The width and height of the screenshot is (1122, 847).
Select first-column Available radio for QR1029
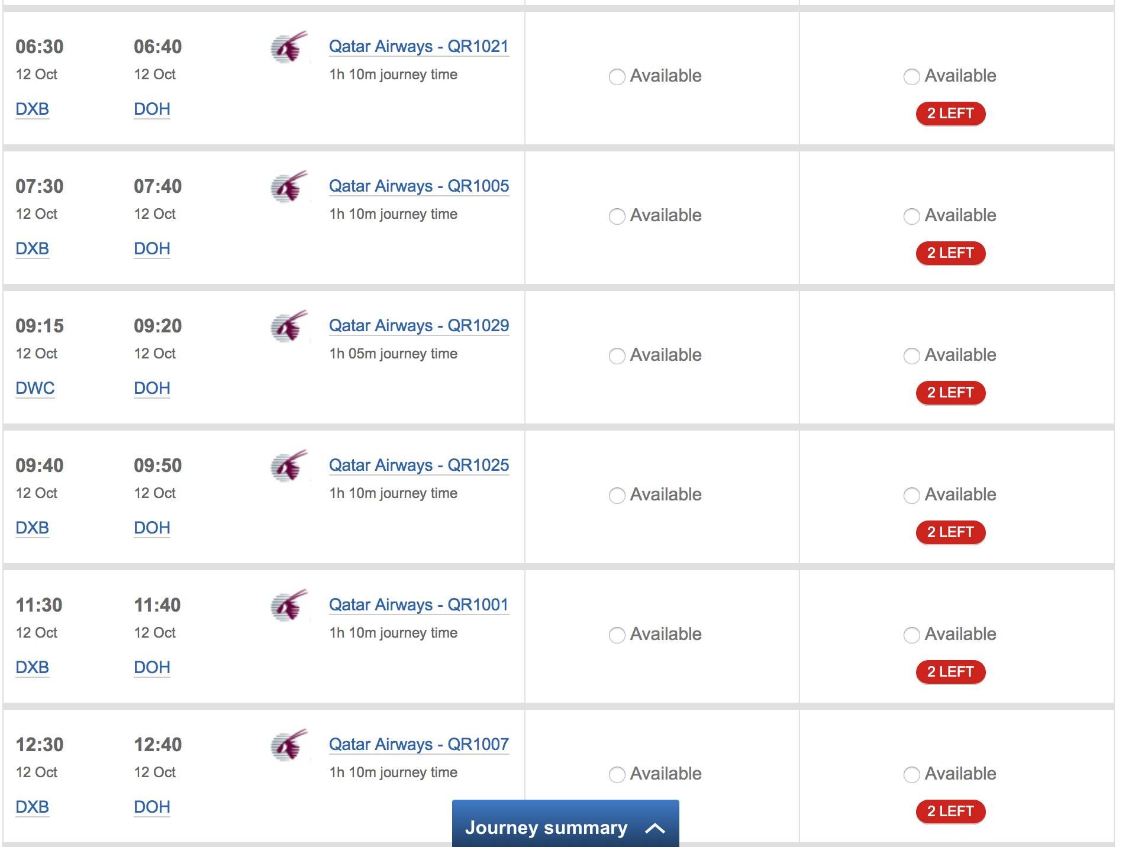617,356
